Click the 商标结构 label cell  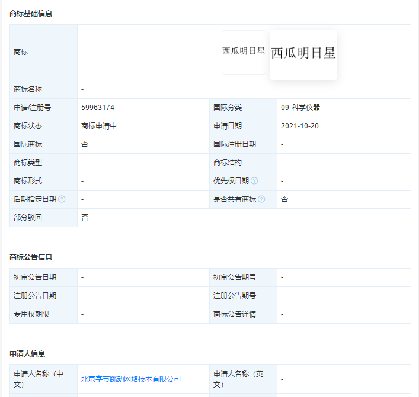[243, 163]
